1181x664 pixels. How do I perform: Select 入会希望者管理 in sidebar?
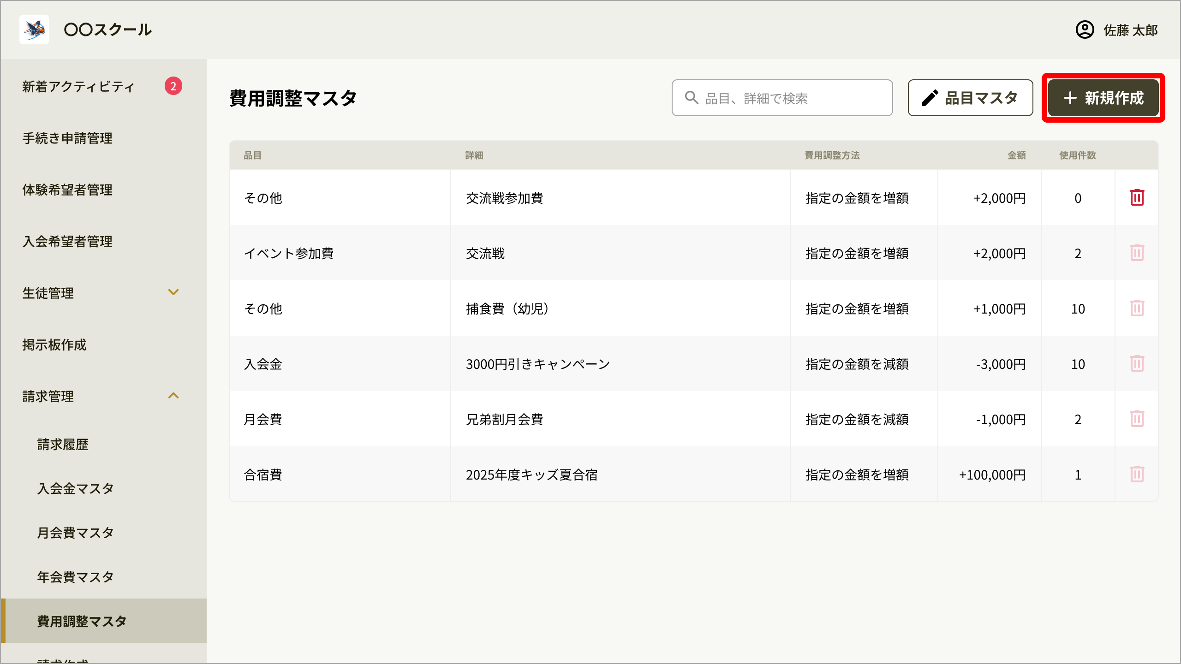(x=67, y=242)
